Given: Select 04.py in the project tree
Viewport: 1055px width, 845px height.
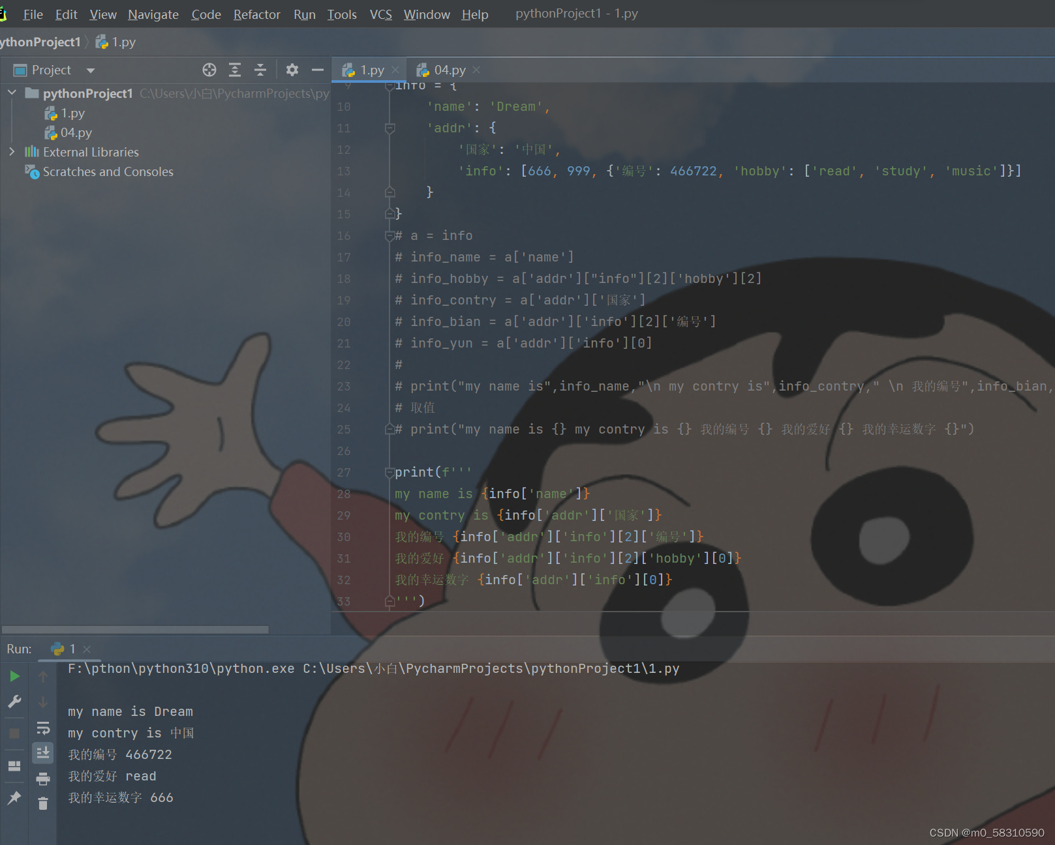Looking at the screenshot, I should tap(69, 133).
